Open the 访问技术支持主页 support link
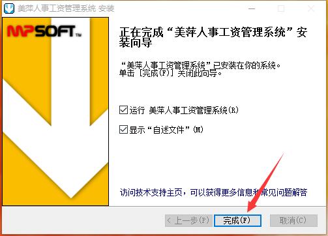 click(213, 192)
